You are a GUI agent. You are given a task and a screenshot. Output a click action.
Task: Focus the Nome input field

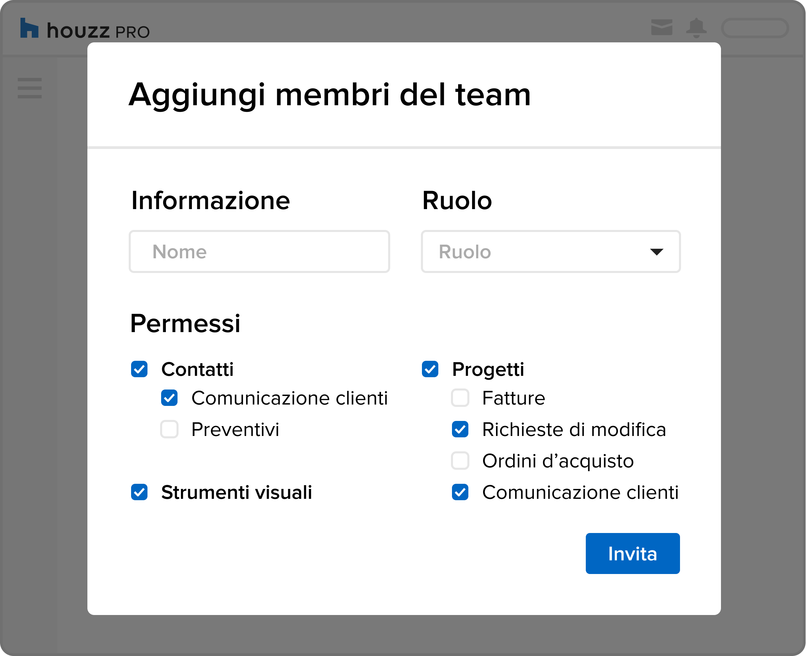coord(260,252)
